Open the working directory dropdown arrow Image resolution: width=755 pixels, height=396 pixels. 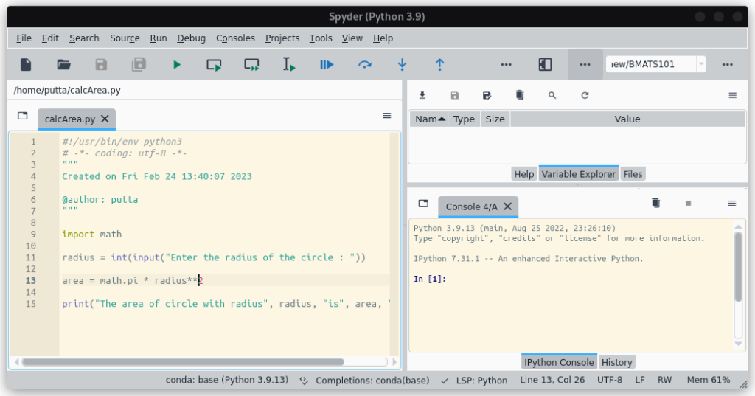[x=701, y=64]
